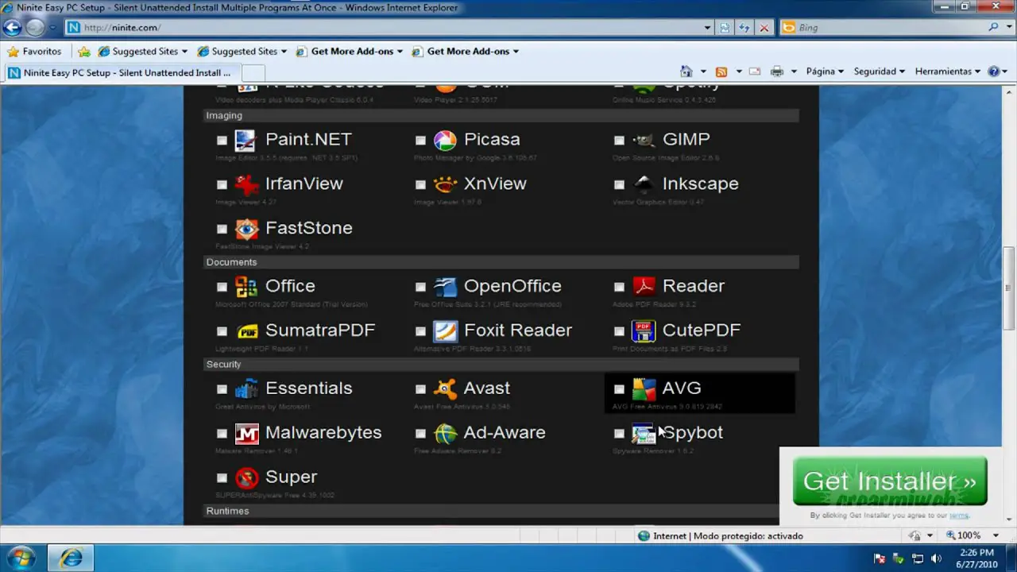Click the page vertical scrollbar thumb
Image resolution: width=1017 pixels, height=572 pixels.
click(1009, 288)
